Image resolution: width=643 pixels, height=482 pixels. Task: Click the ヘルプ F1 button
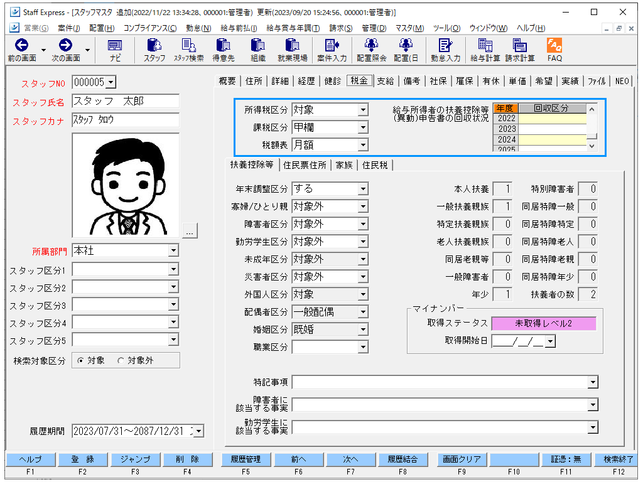click(x=30, y=459)
